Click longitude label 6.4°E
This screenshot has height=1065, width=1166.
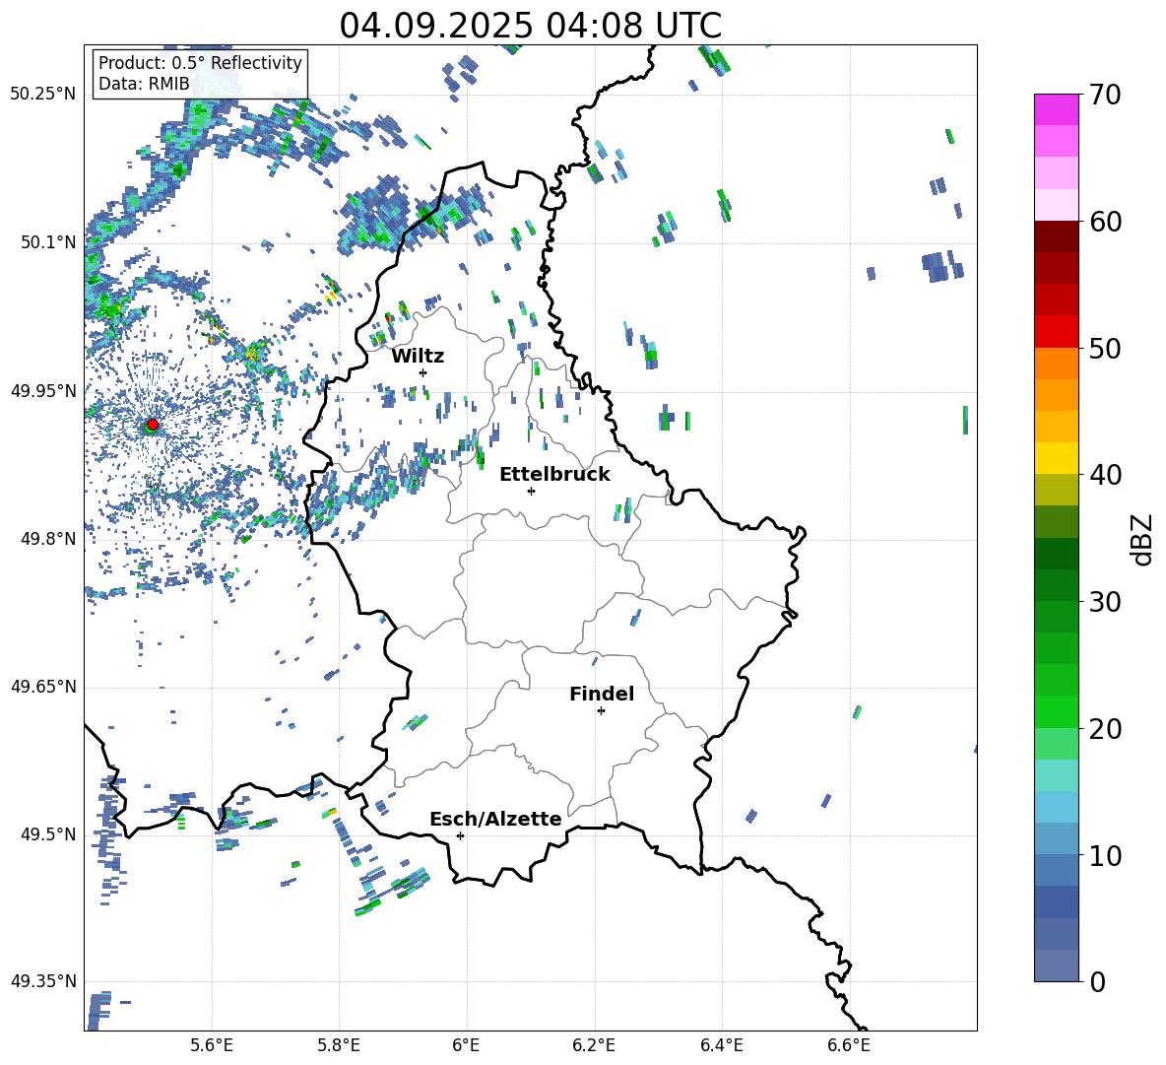point(721,1045)
